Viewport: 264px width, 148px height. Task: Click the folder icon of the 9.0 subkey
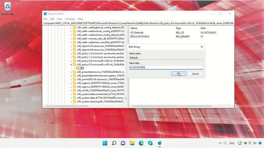[78, 68]
